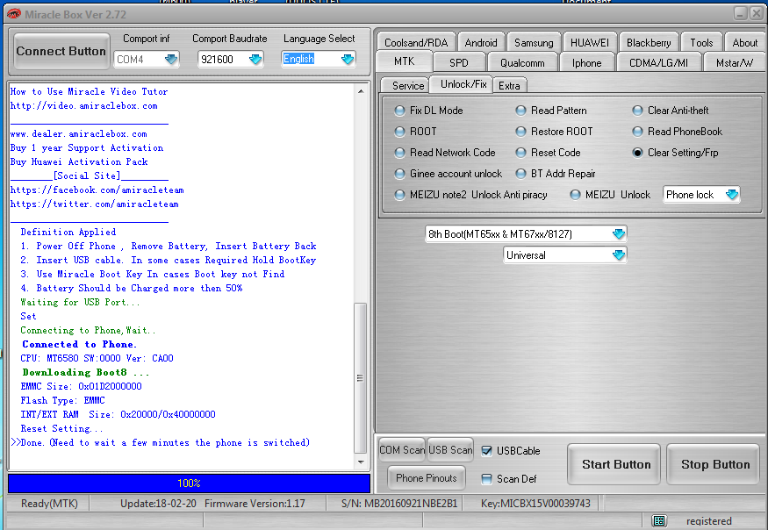Click the registered status text
This screenshot has height=530, width=768.
(708, 521)
